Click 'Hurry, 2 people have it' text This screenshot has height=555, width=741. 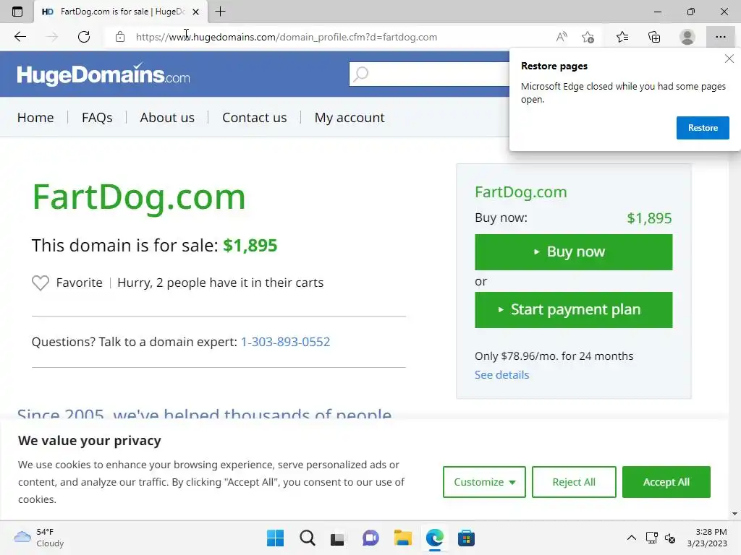coord(220,283)
